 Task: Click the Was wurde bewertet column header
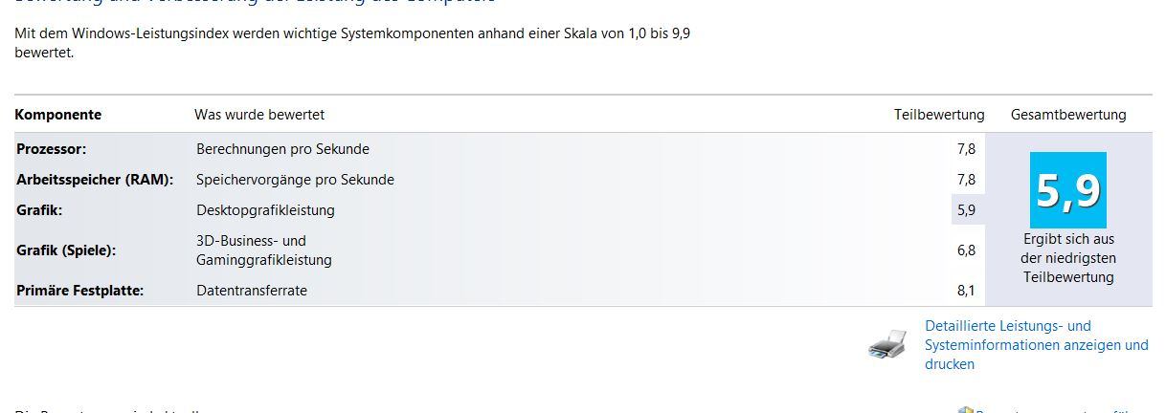point(259,115)
